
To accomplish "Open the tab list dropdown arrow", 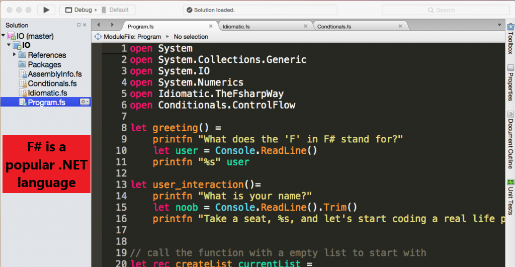I will pyautogui.click(x=499, y=25).
